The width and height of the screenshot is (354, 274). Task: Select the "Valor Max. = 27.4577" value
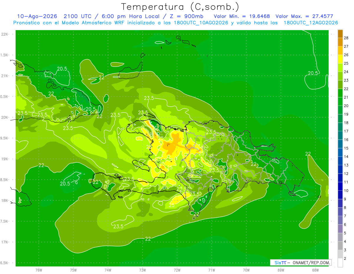pos(304,16)
